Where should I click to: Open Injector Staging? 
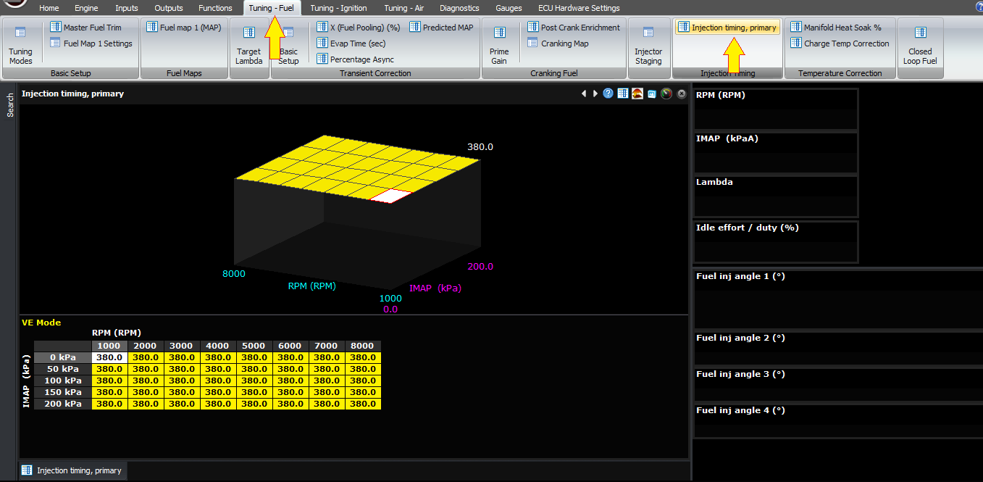(648, 45)
